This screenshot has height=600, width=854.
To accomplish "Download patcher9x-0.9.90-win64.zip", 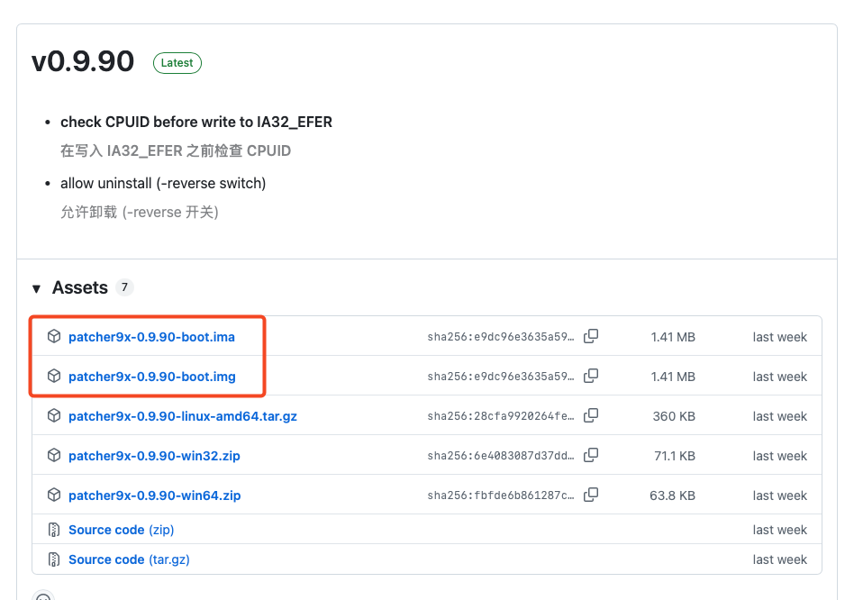I will [x=154, y=495].
